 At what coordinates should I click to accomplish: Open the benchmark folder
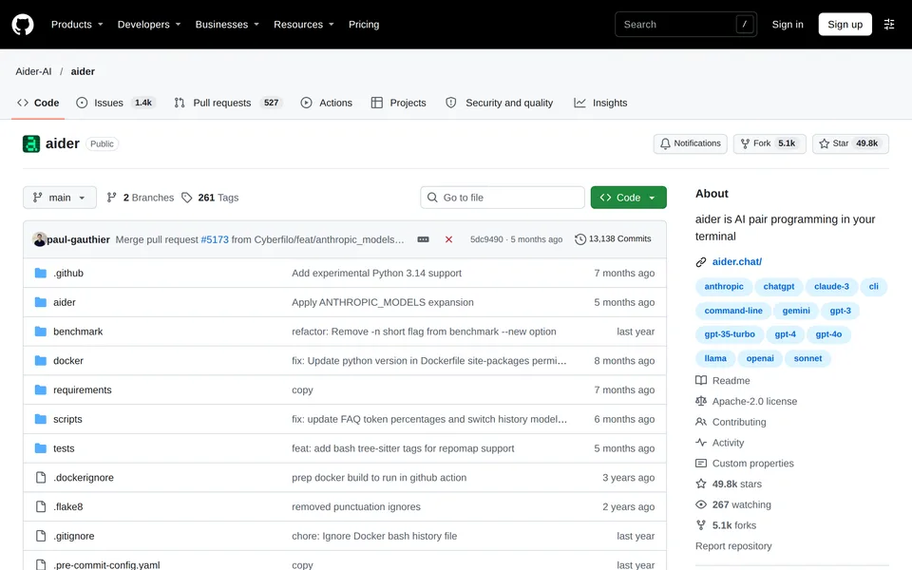coord(78,332)
